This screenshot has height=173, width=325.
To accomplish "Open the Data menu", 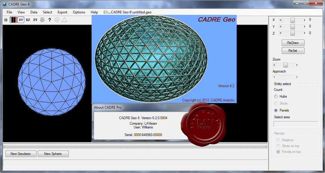I will pos(34,12).
